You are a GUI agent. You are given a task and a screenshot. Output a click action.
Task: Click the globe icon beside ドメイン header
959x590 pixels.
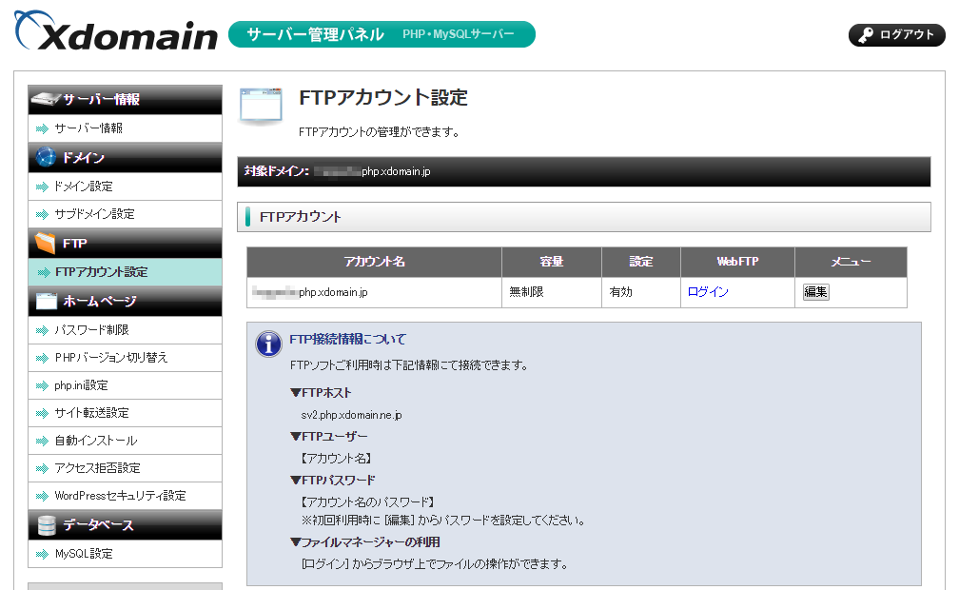click(46, 157)
